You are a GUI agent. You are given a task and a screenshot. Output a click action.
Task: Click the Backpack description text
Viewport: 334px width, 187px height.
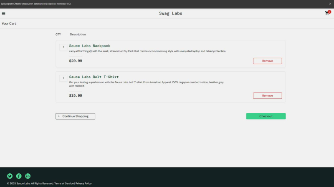pyautogui.click(x=147, y=51)
